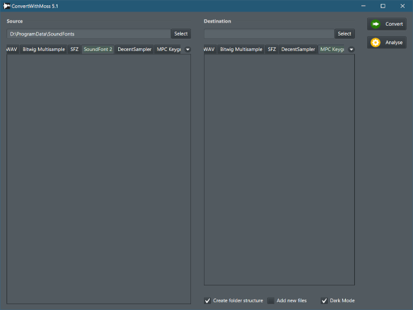
Task: Click the ConvertWithMoss app logo in title bar
Action: click(6, 6)
